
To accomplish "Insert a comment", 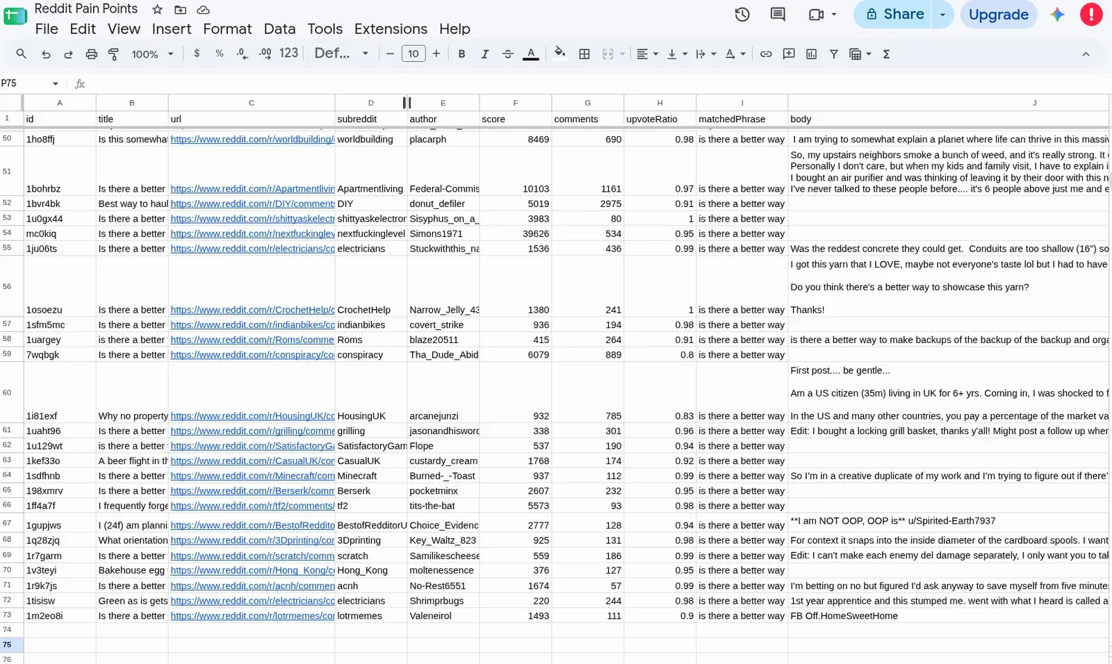I will click(x=789, y=54).
